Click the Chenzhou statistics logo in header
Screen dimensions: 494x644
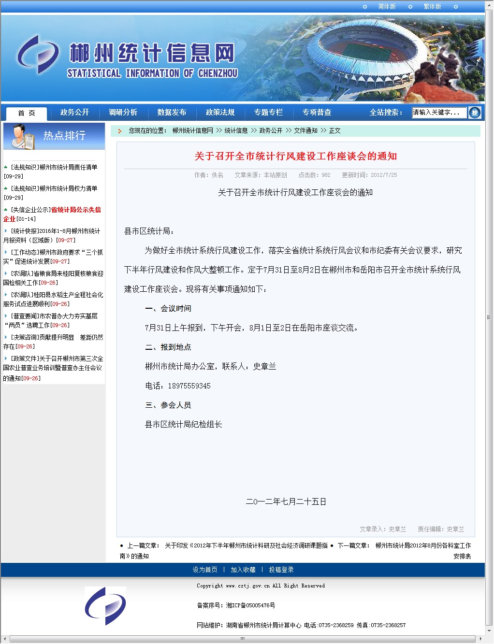[38, 54]
